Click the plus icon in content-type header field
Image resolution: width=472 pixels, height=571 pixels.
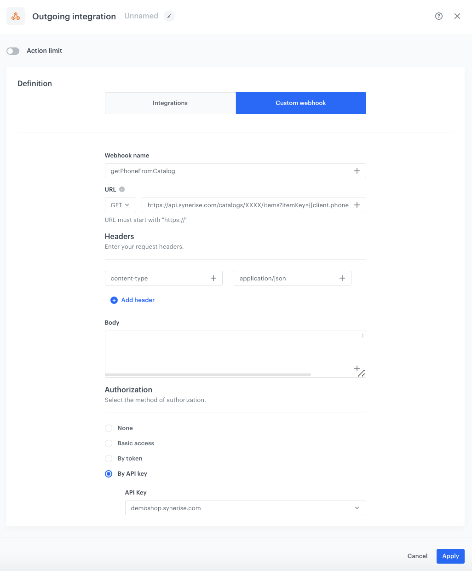point(213,278)
